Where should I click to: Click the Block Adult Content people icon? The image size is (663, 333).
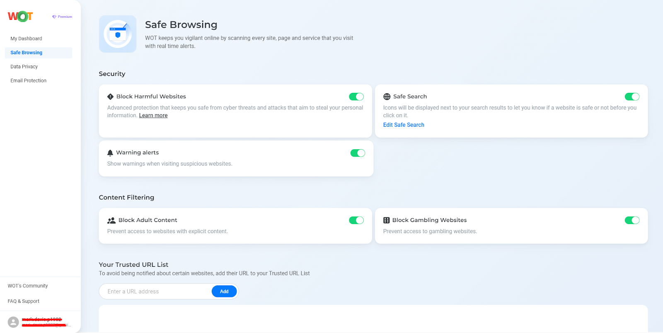[x=111, y=220]
